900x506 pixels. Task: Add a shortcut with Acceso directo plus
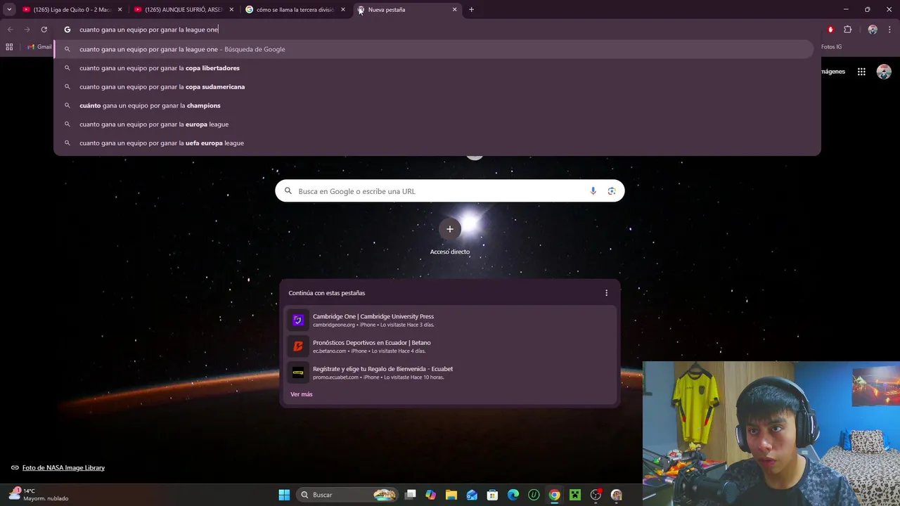click(450, 229)
